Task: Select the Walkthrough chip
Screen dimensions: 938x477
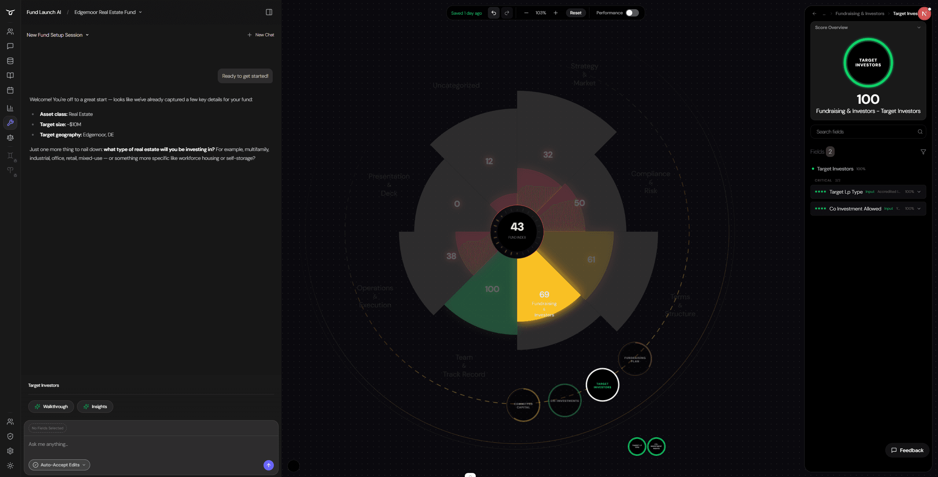Action: (51, 406)
